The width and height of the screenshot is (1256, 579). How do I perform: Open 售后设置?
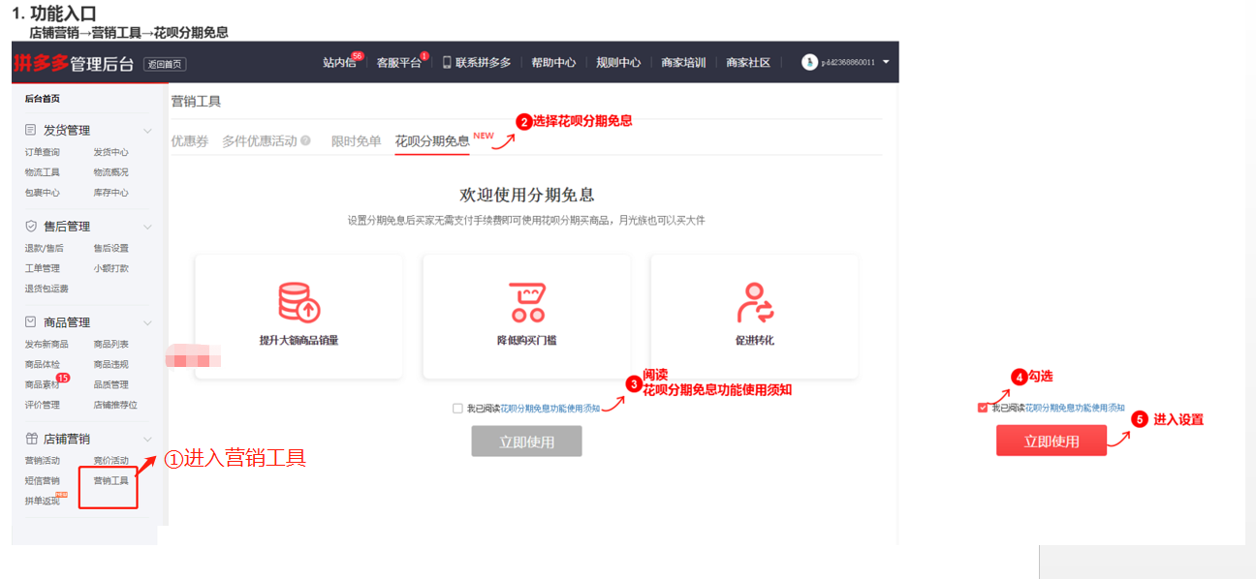pos(110,248)
